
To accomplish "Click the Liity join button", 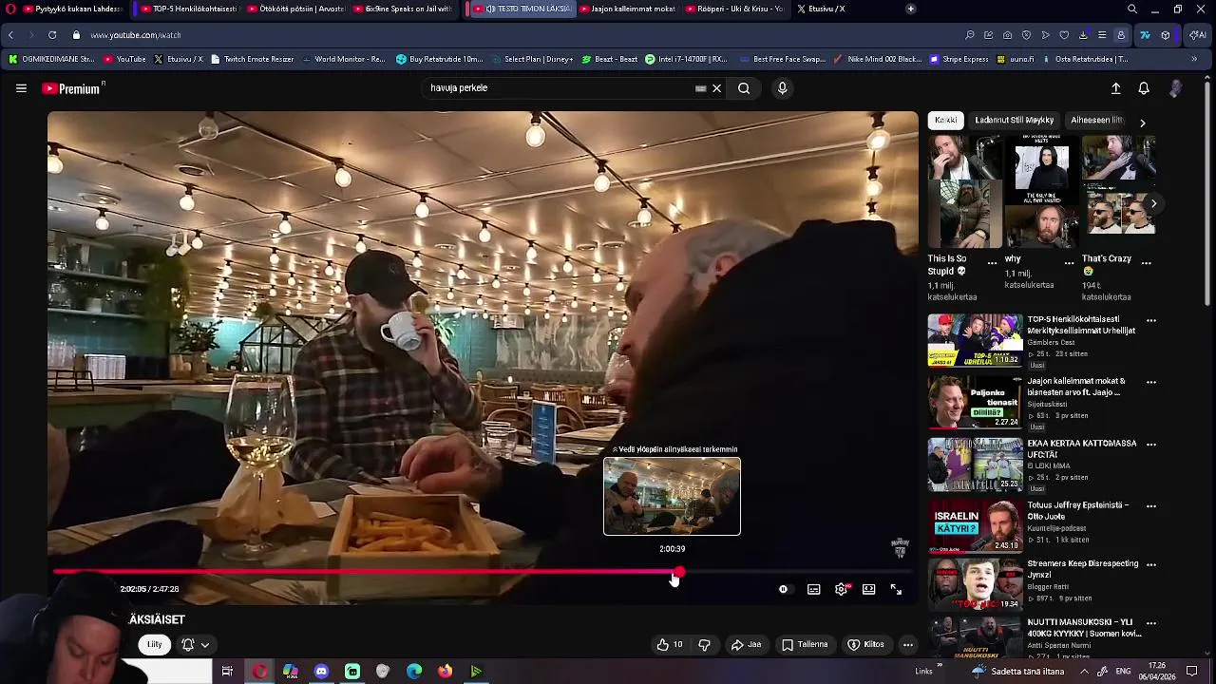I will [x=154, y=645].
